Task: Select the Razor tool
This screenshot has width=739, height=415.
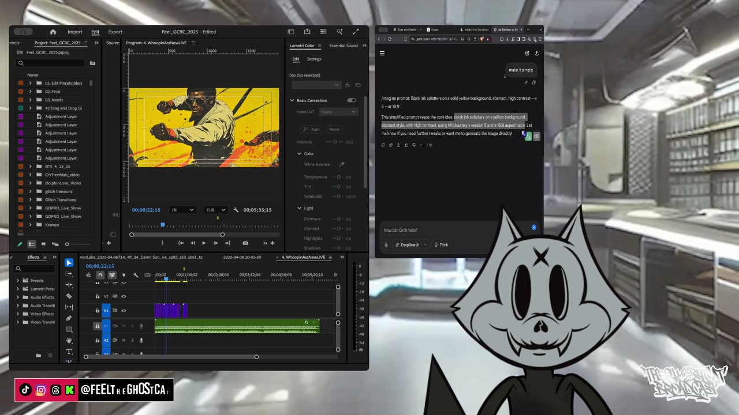Action: [69, 296]
